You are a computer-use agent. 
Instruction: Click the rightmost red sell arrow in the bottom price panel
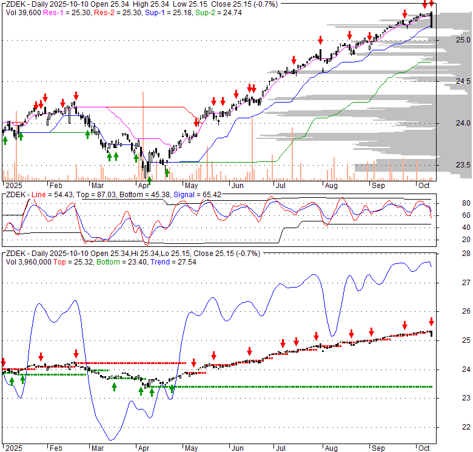pyautogui.click(x=432, y=322)
